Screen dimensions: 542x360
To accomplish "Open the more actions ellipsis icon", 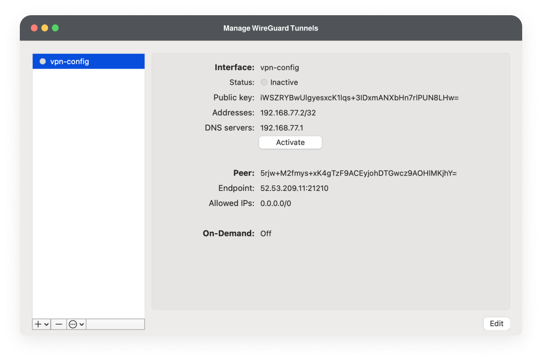I will 73,324.
